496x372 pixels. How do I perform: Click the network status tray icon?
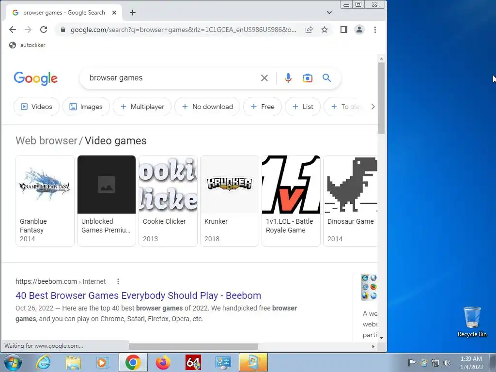click(435, 363)
